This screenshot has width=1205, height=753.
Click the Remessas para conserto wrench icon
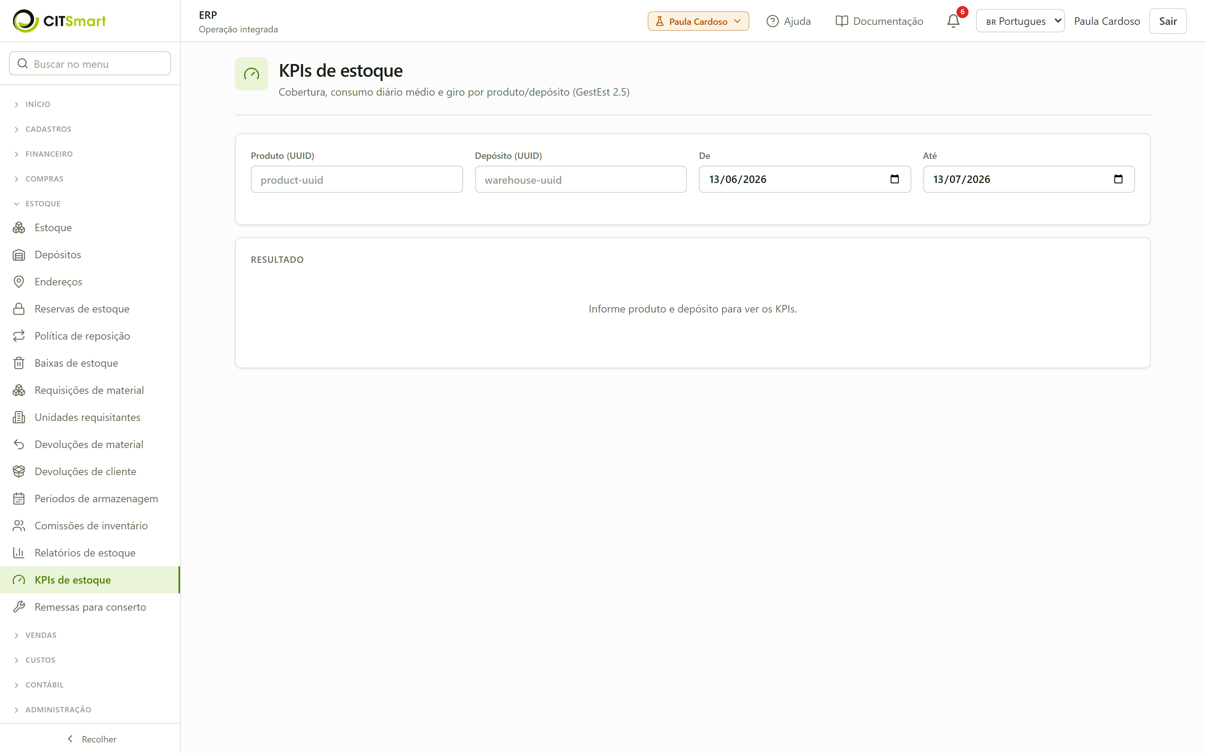click(x=19, y=607)
